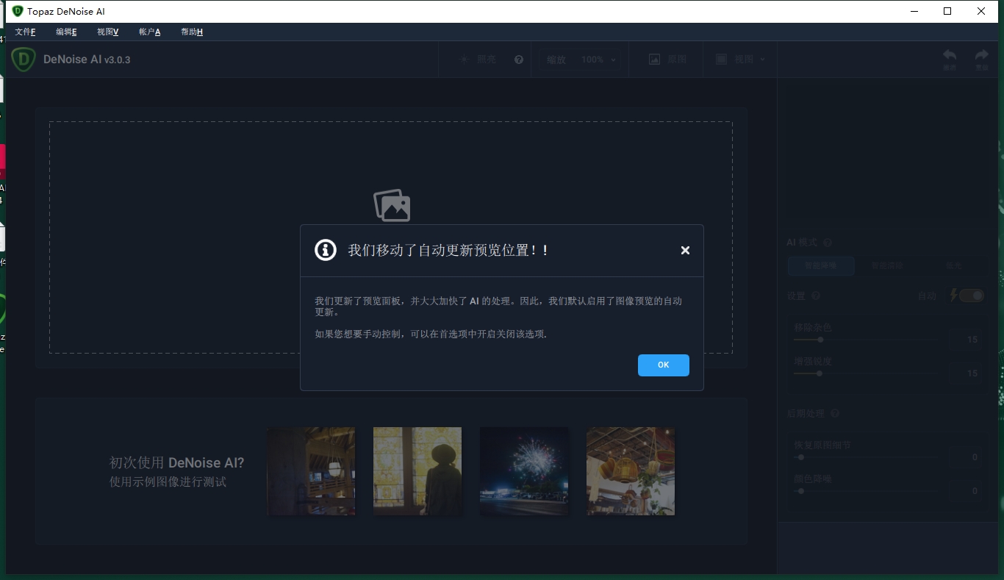The height and width of the screenshot is (580, 1004).
Task: Click the Topaz DeNoise AI title bar icon
Action: [18, 11]
